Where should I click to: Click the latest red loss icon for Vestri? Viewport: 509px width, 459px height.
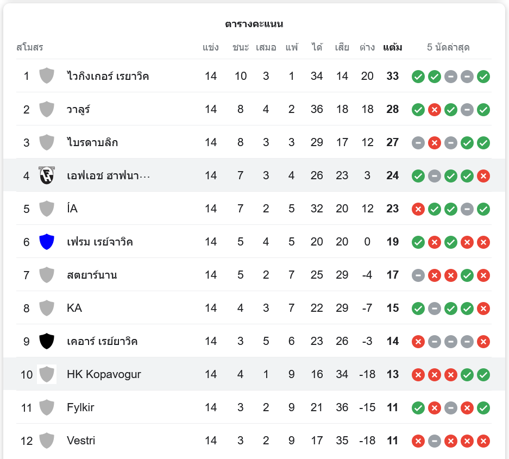483,441
